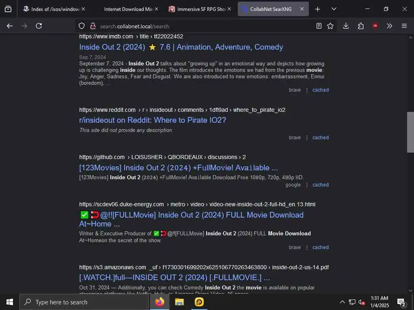414x310 pixels.
Task: Open the FULL Movie Download At~Home result
Action: (x=191, y=219)
